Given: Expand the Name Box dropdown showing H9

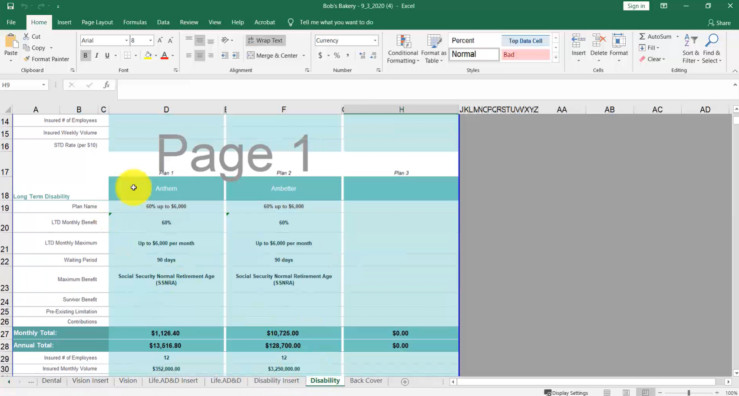Looking at the screenshot, I should click(43, 85).
